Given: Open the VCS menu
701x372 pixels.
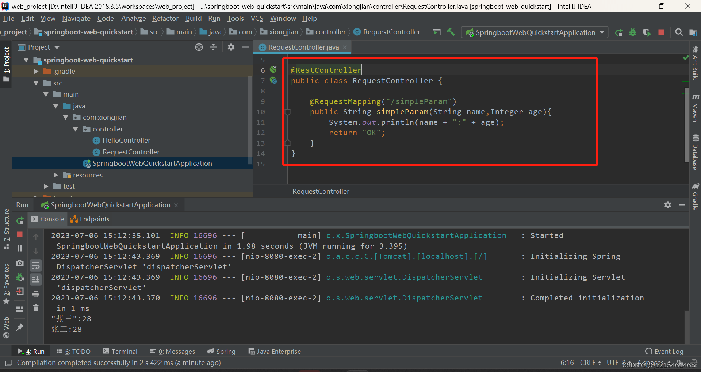Looking at the screenshot, I should pyautogui.click(x=257, y=18).
